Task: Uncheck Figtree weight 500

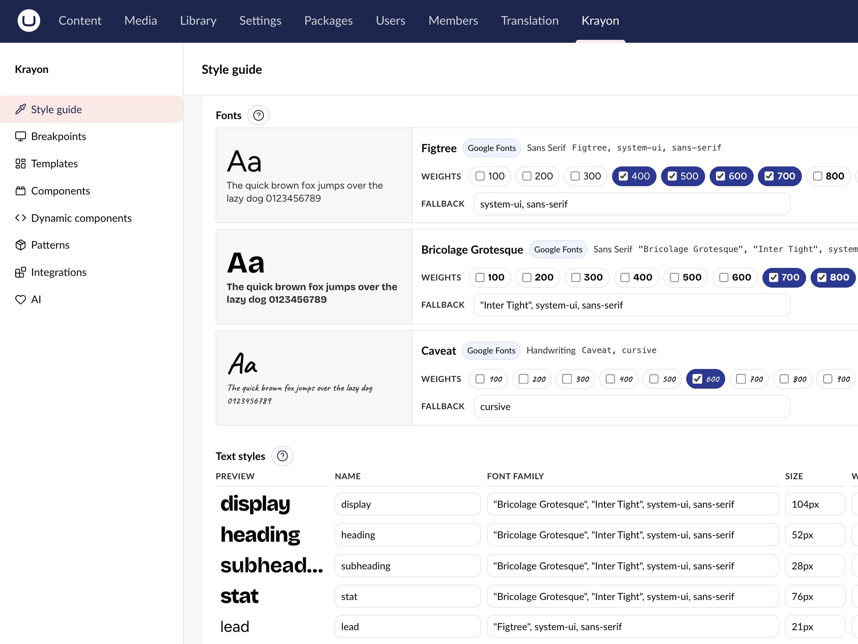Action: 683,176
